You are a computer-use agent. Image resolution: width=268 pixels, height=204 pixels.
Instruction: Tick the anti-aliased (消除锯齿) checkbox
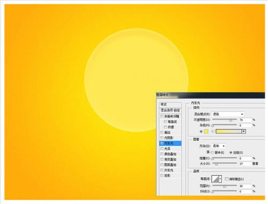(226, 179)
